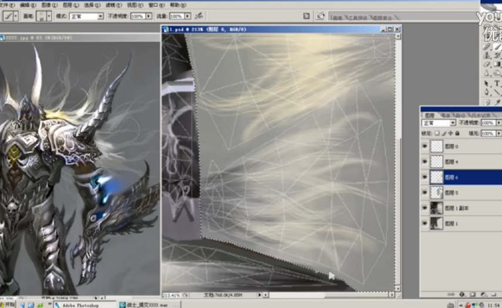Toggle lock position
This screenshot has height=308, width=502.
click(450, 133)
